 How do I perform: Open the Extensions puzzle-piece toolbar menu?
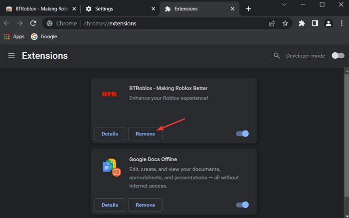point(302,23)
